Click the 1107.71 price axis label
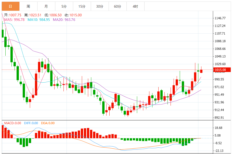The image size is (232, 154). 220,34
